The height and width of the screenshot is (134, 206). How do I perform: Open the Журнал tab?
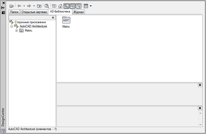[x=78, y=12]
